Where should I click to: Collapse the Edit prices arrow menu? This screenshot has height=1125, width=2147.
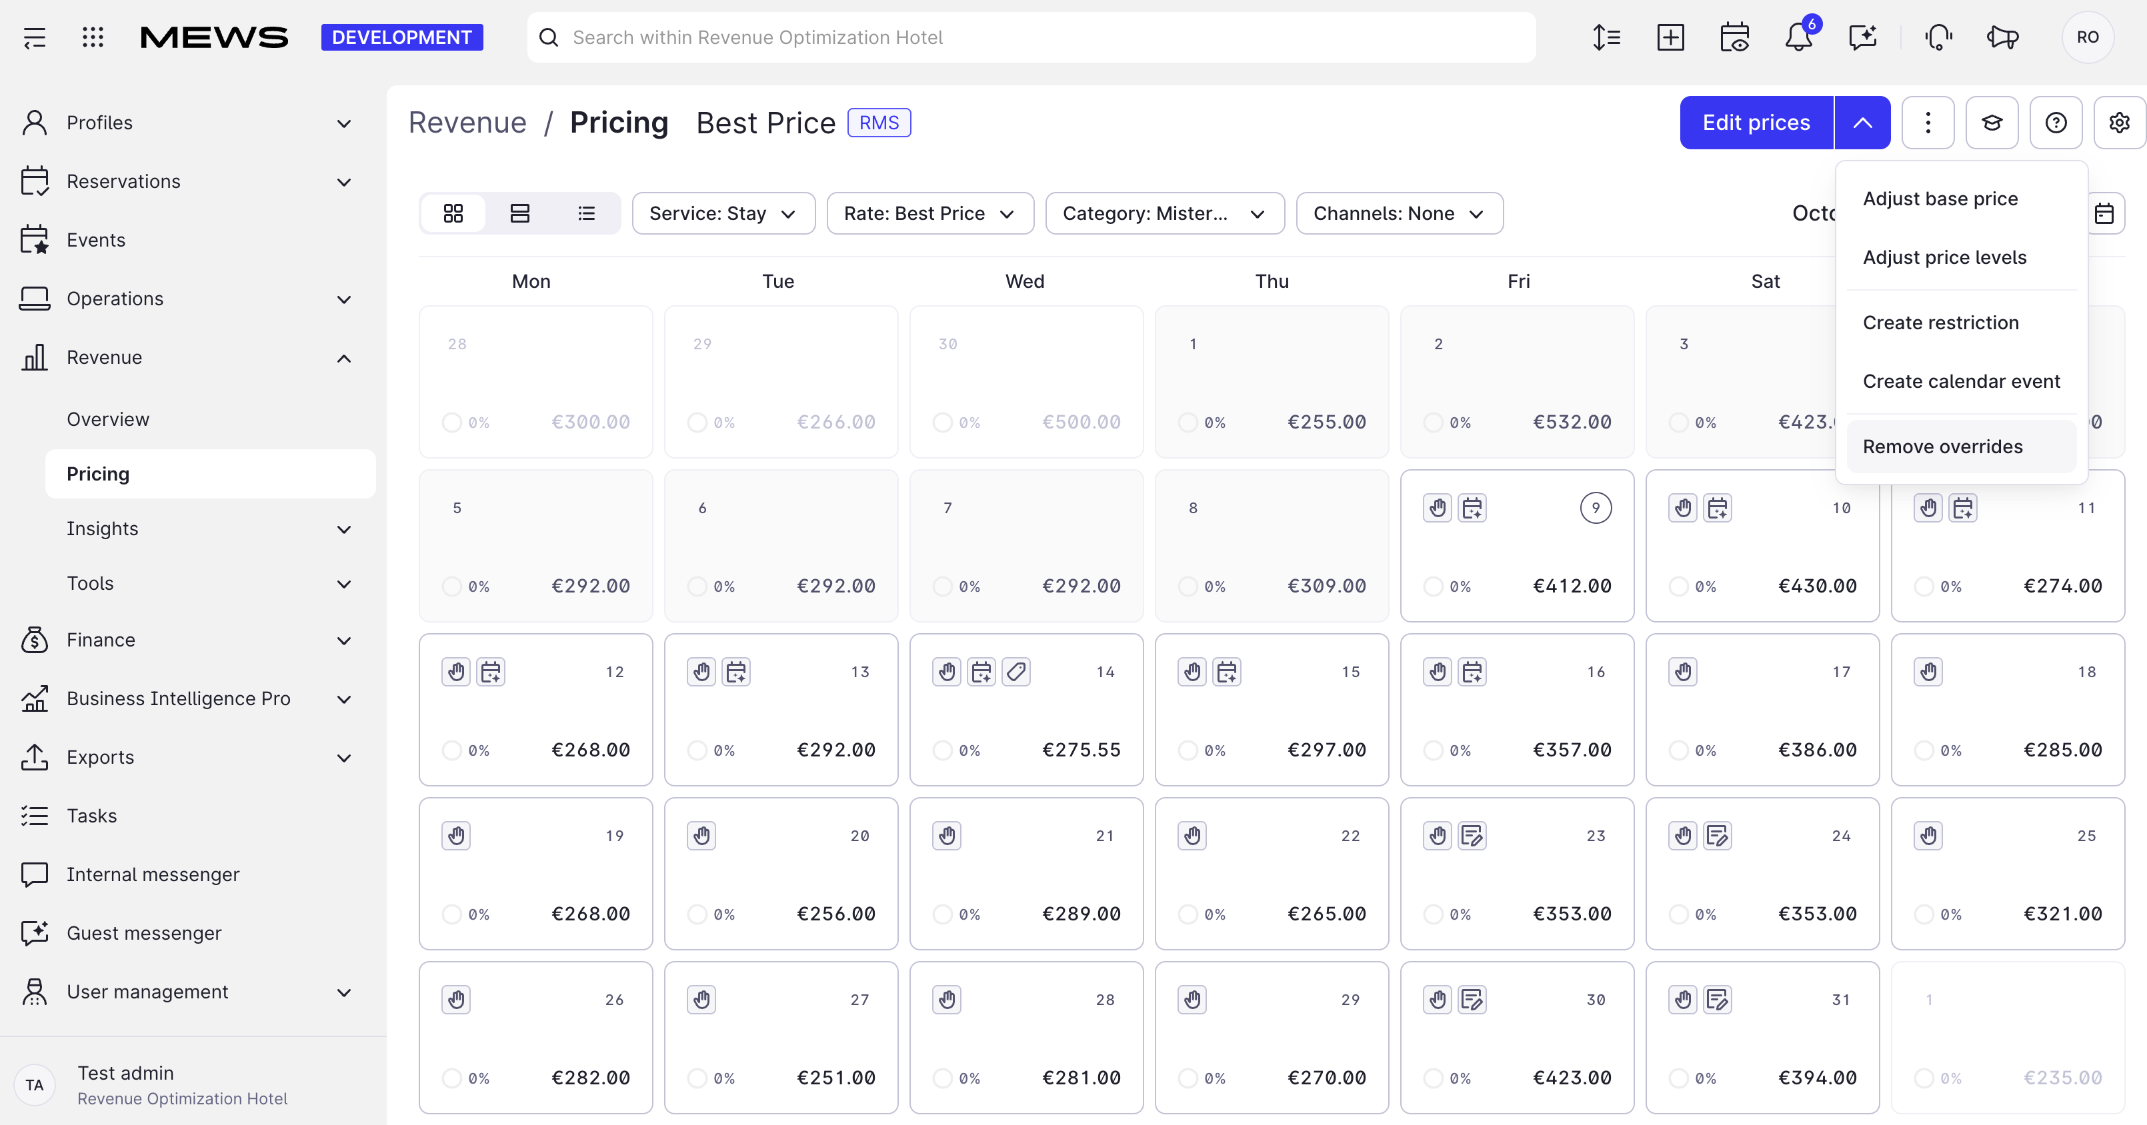[1863, 123]
